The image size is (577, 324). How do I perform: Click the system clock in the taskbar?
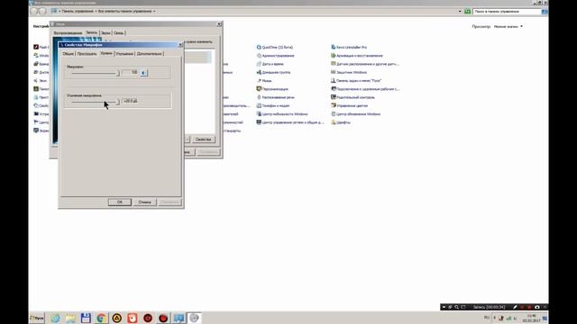tap(531, 318)
